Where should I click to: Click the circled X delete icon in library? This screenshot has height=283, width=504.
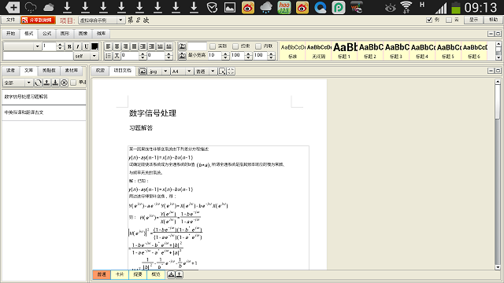(x=65, y=83)
